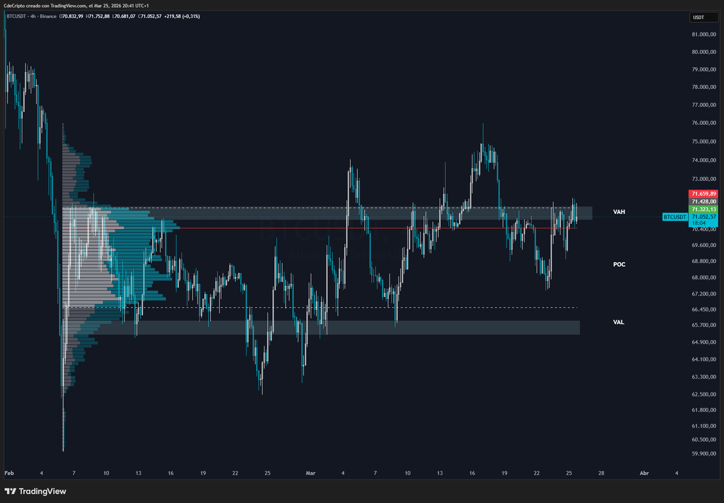Click the 59.900,00 price axis label
724x503 pixels.
pos(703,453)
